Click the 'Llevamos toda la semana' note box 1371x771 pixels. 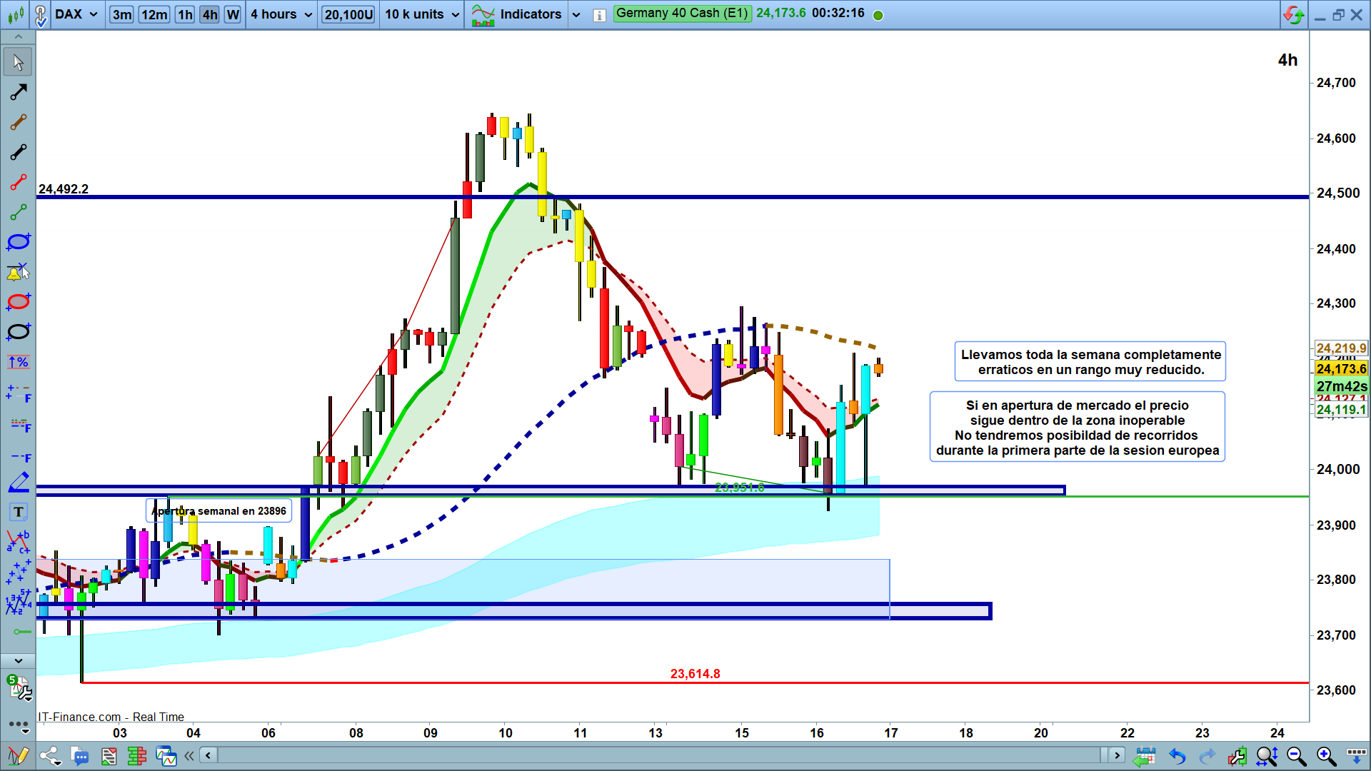click(1090, 362)
